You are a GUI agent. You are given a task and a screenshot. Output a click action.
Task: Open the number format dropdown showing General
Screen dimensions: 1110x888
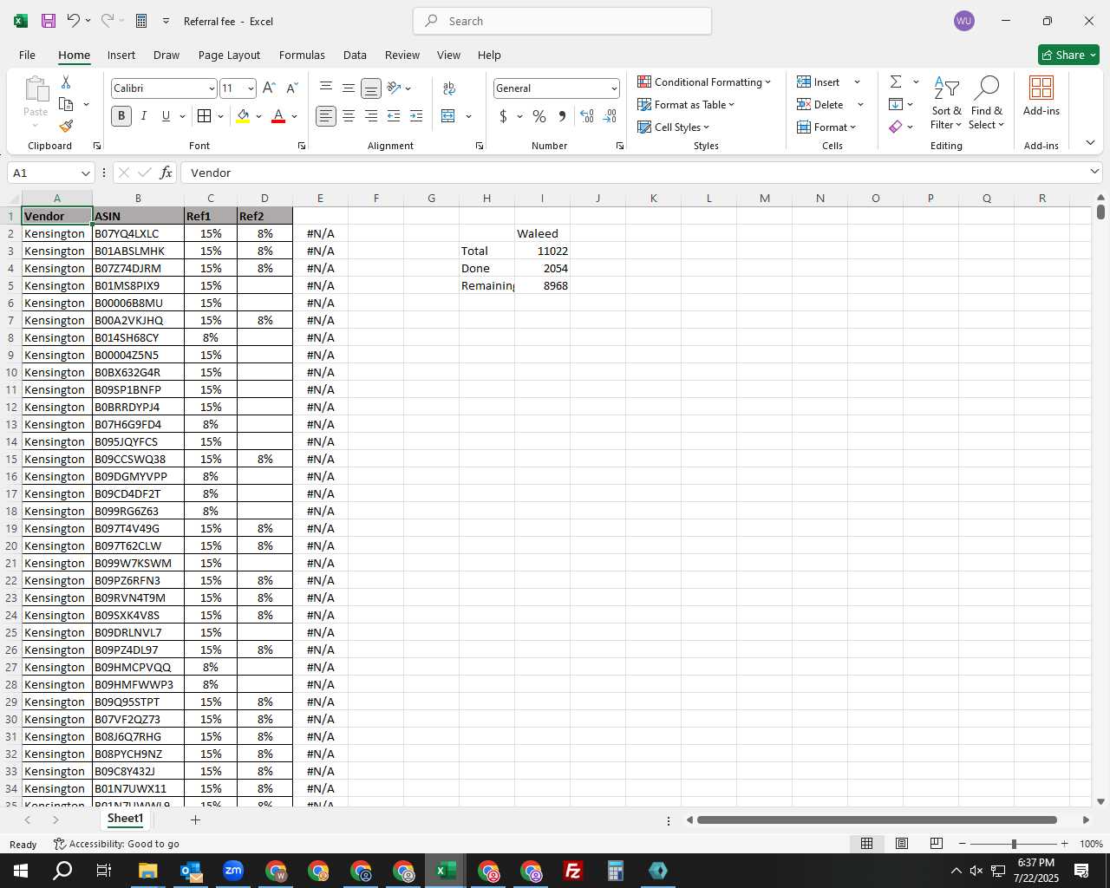point(614,88)
